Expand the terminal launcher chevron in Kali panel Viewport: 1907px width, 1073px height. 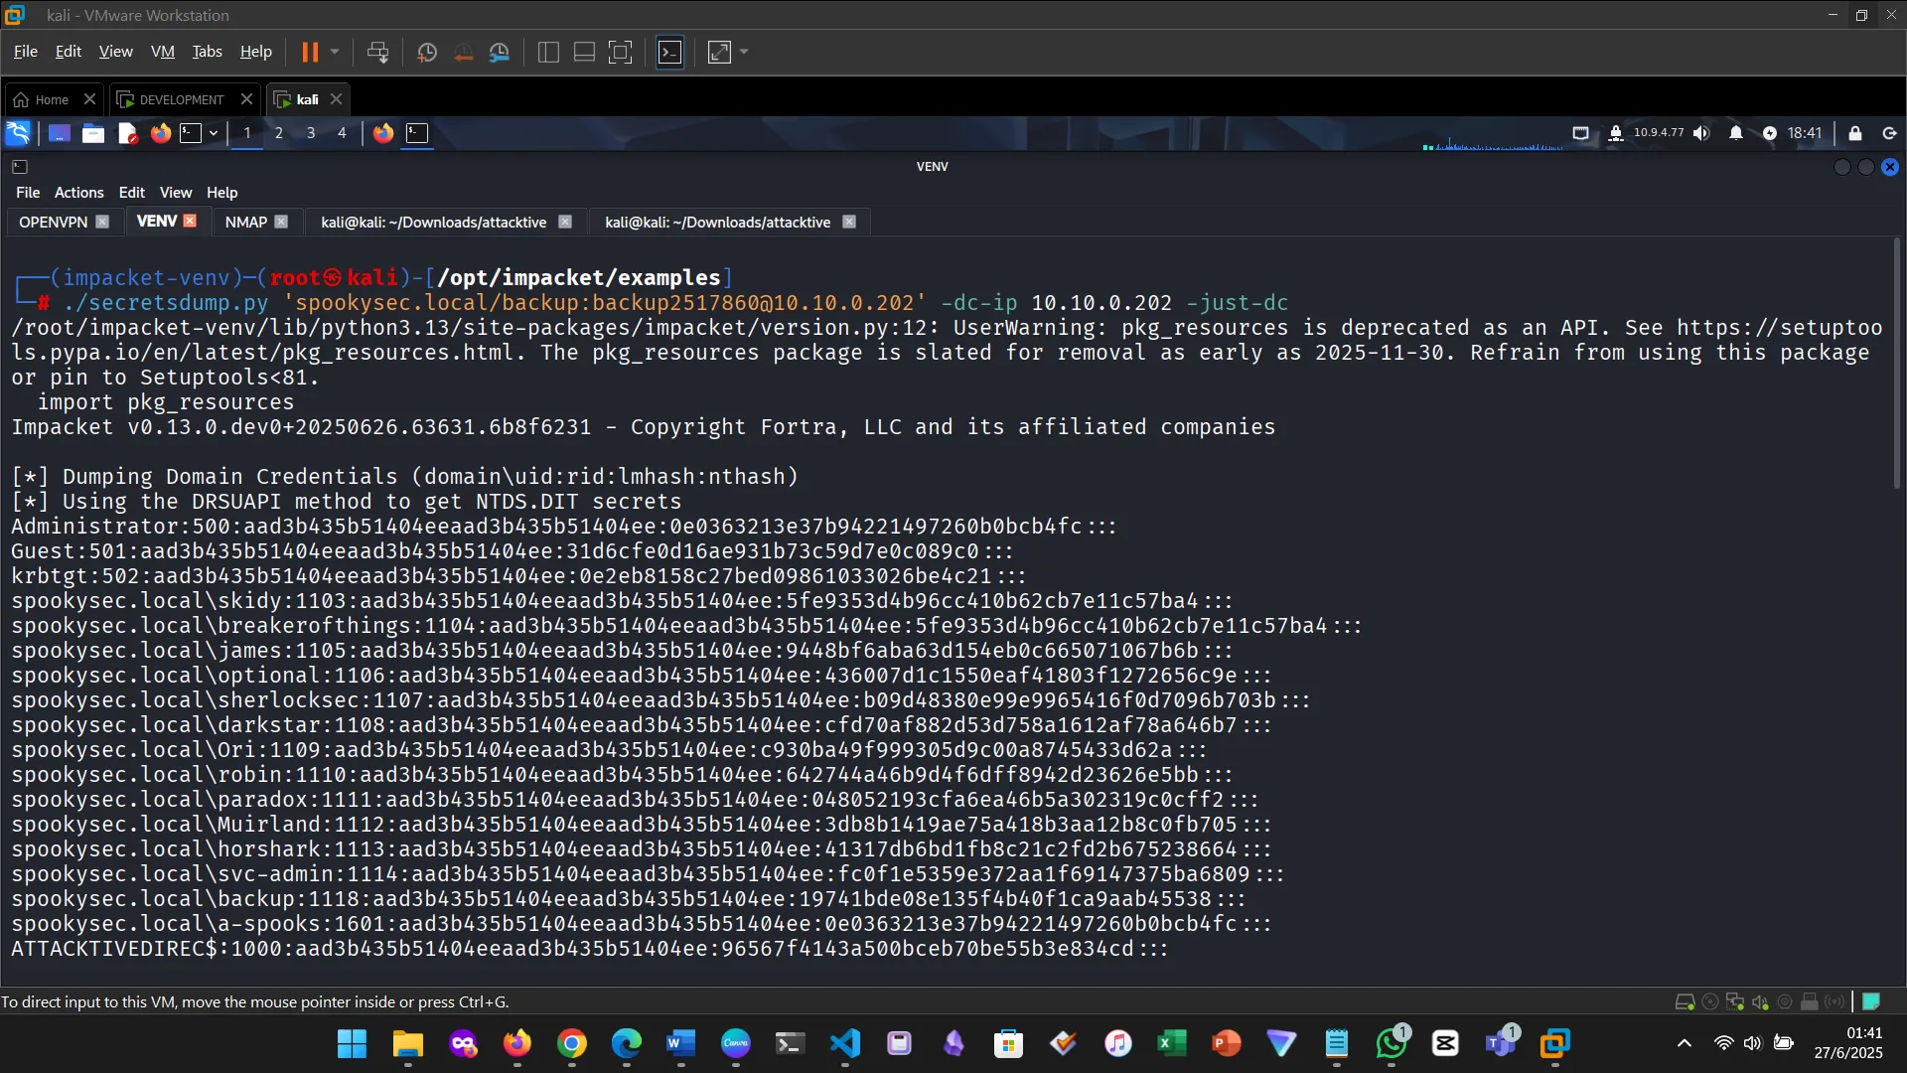click(x=212, y=133)
